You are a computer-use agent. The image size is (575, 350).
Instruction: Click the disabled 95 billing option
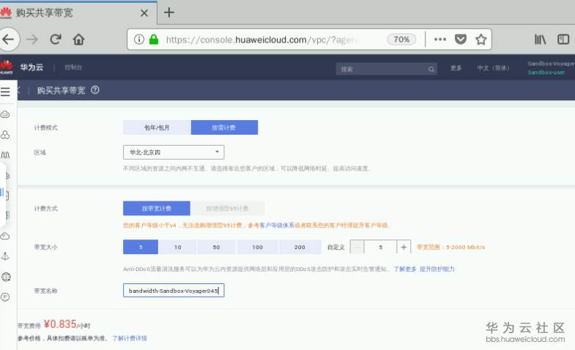(227, 208)
